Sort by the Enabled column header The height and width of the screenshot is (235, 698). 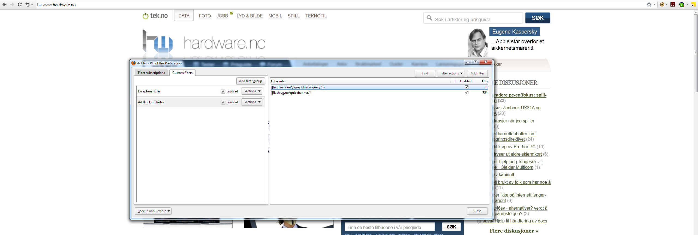(x=465, y=81)
